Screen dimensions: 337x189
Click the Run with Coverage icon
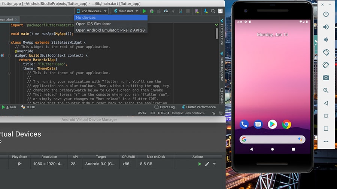(159, 11)
